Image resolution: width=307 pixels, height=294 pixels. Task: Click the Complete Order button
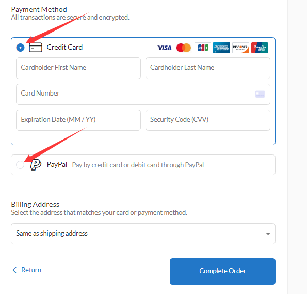click(x=222, y=271)
